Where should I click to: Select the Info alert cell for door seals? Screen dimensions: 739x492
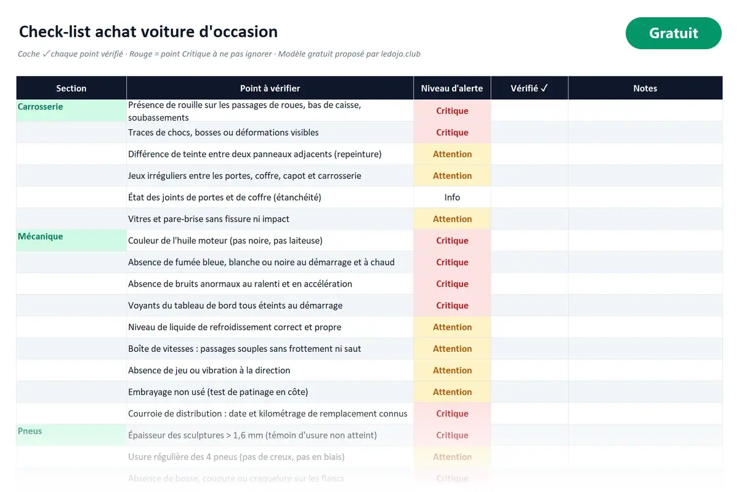point(452,197)
